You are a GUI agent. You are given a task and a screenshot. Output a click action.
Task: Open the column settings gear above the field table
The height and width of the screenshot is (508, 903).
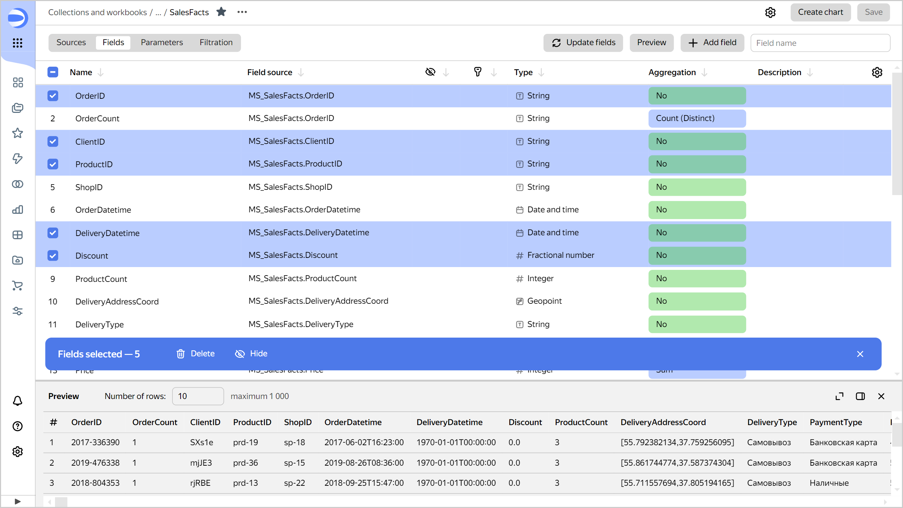pyautogui.click(x=877, y=72)
